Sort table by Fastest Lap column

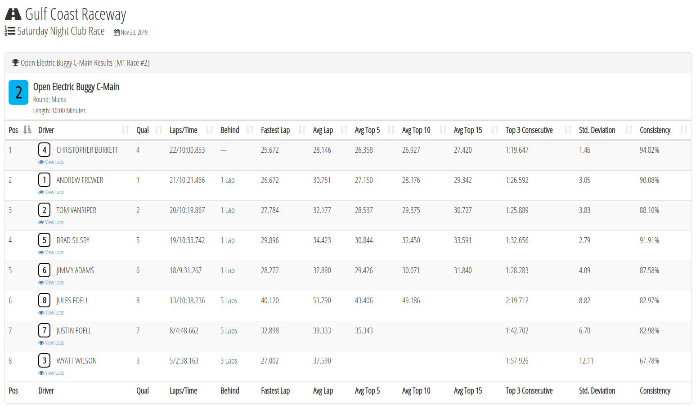pyautogui.click(x=283, y=130)
